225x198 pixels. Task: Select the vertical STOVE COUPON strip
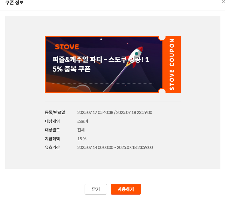click(172, 64)
